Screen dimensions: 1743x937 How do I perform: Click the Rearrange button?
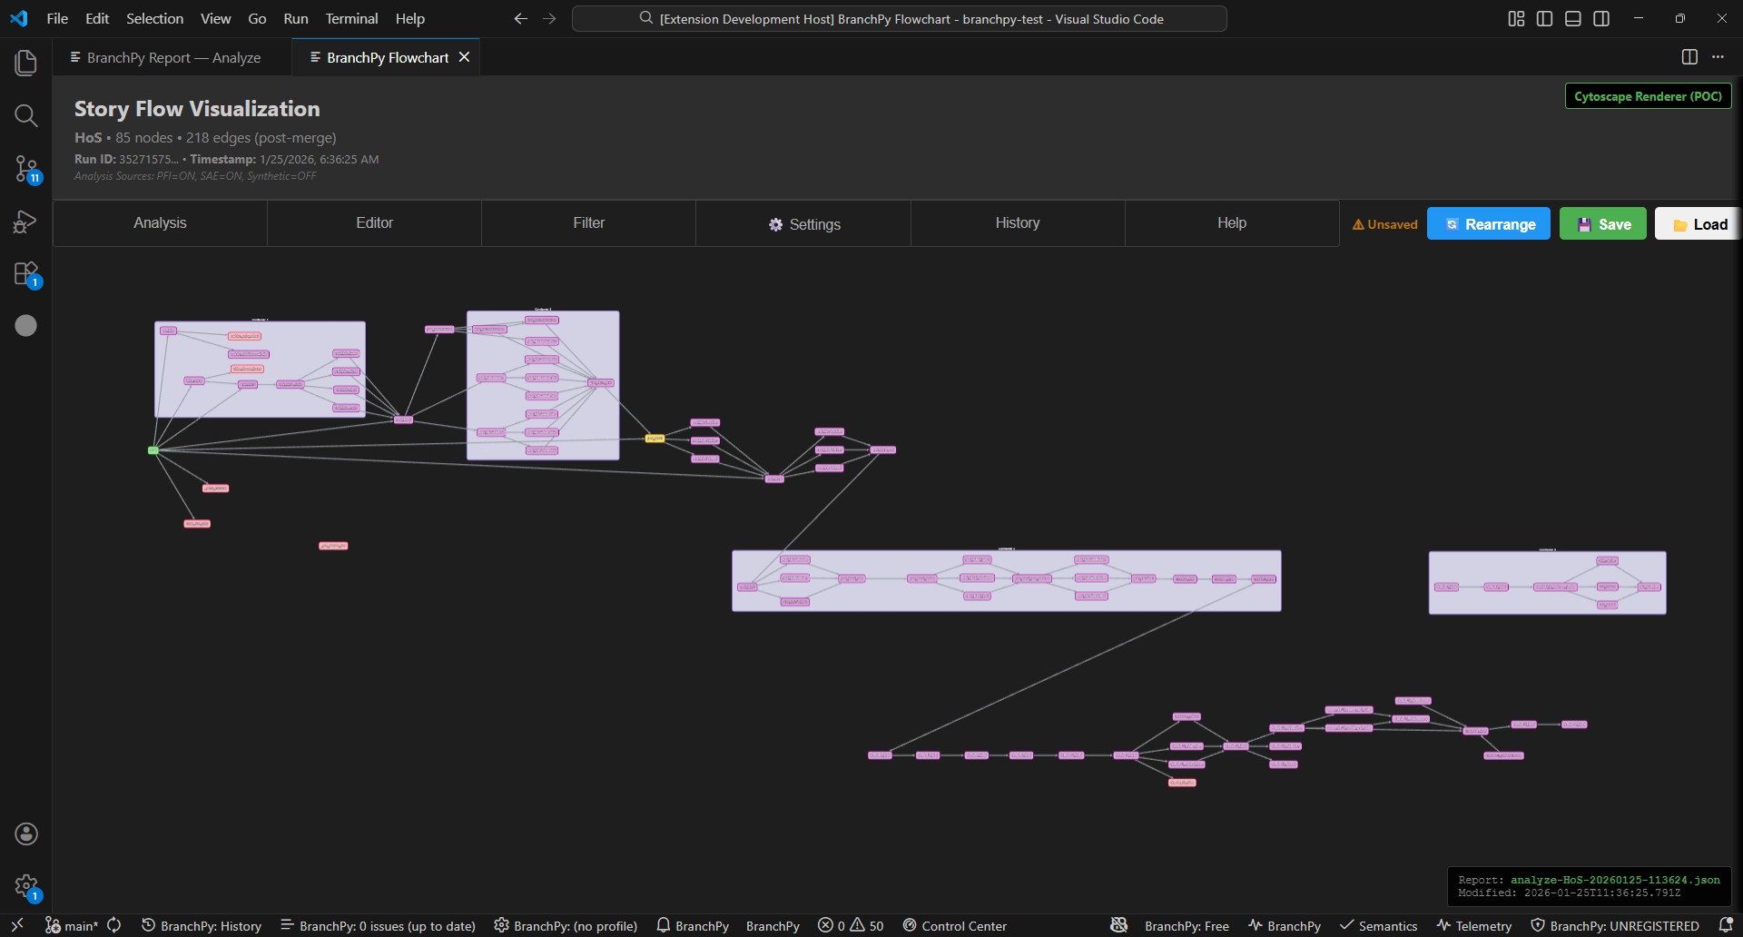tap(1489, 223)
